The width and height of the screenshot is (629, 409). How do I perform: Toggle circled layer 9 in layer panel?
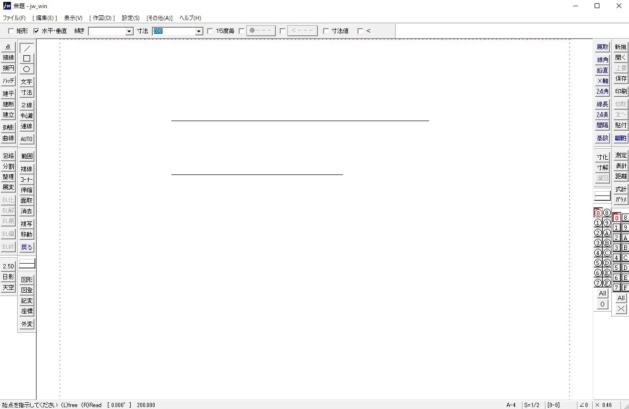607,223
